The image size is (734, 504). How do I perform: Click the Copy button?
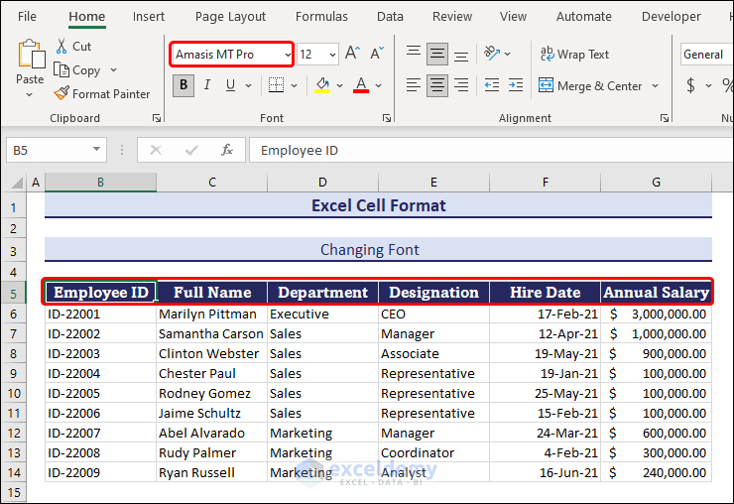(x=77, y=70)
